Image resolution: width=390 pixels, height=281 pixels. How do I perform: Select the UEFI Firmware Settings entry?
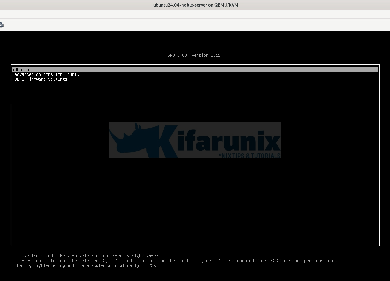41,79
